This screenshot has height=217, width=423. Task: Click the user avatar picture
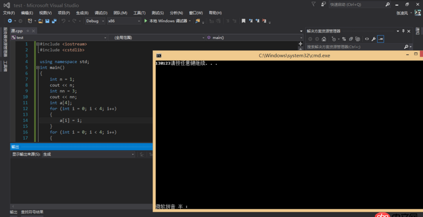[x=418, y=13]
